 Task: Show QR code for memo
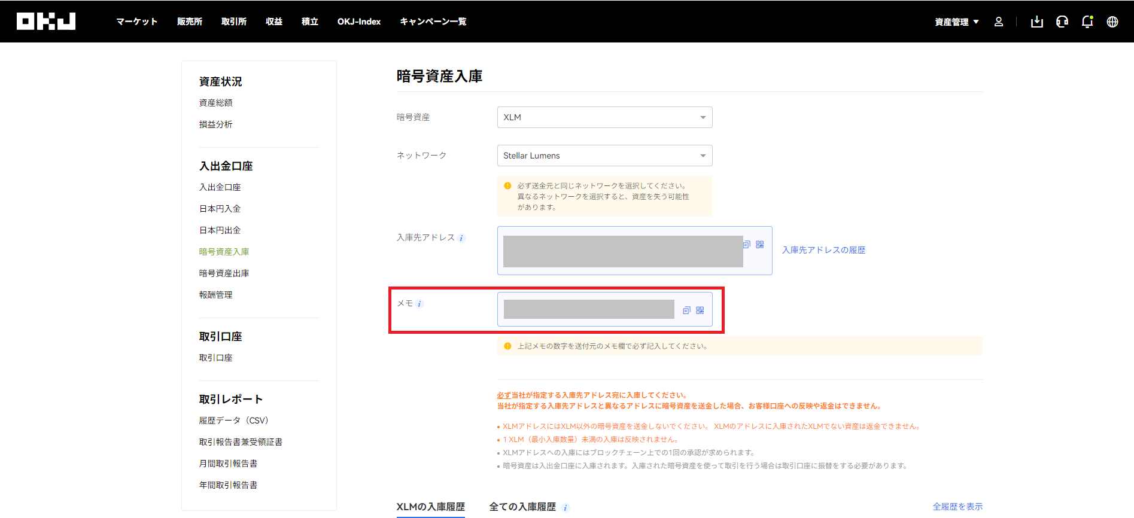[700, 310]
